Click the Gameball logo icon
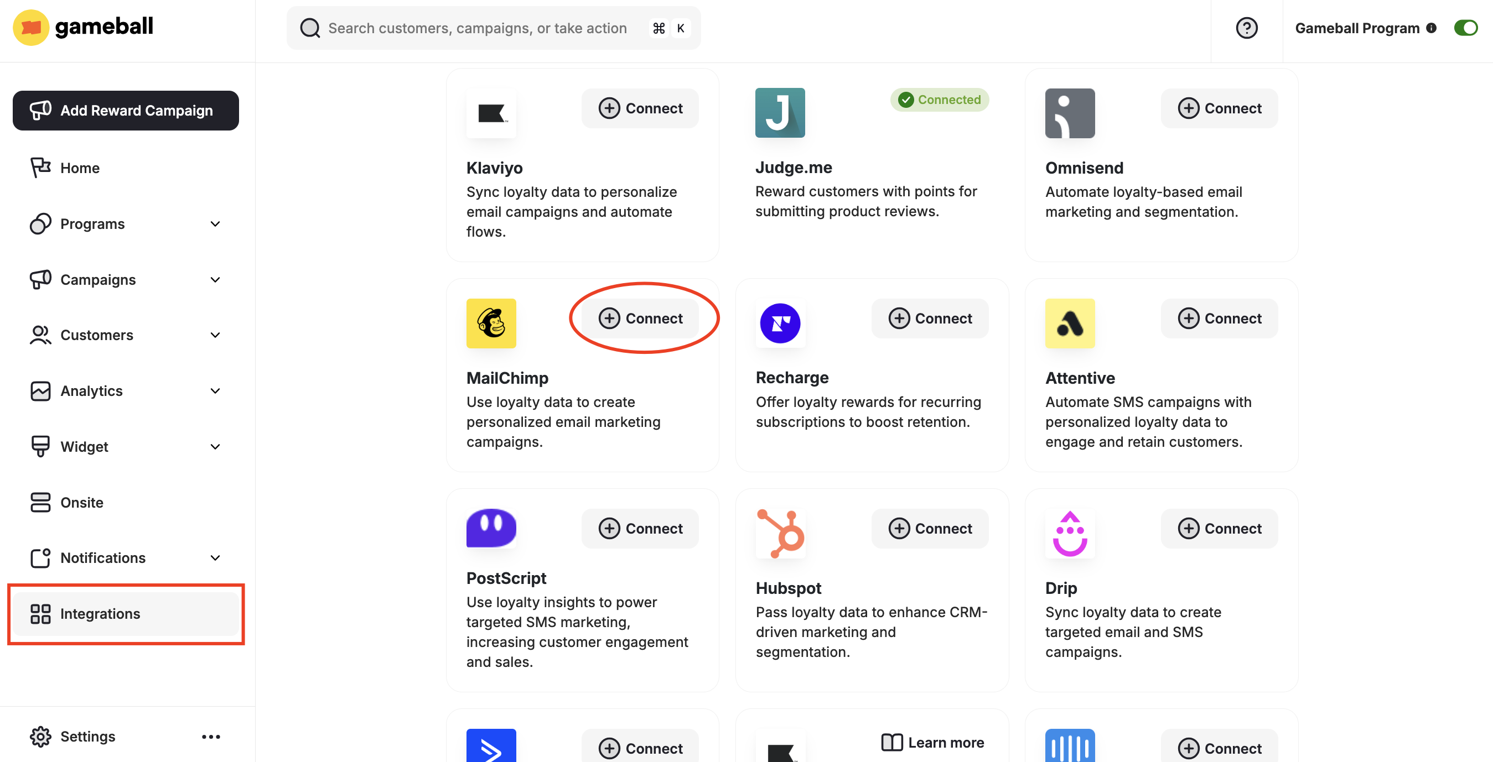This screenshot has height=762, width=1493. tap(31, 27)
